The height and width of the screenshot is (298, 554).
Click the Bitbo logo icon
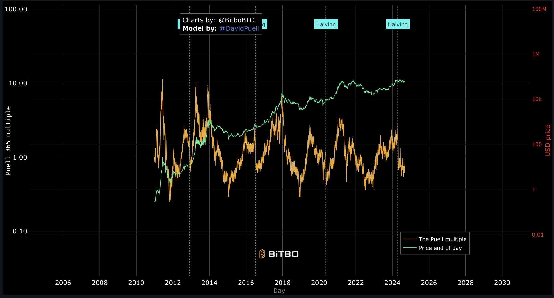coord(262,254)
